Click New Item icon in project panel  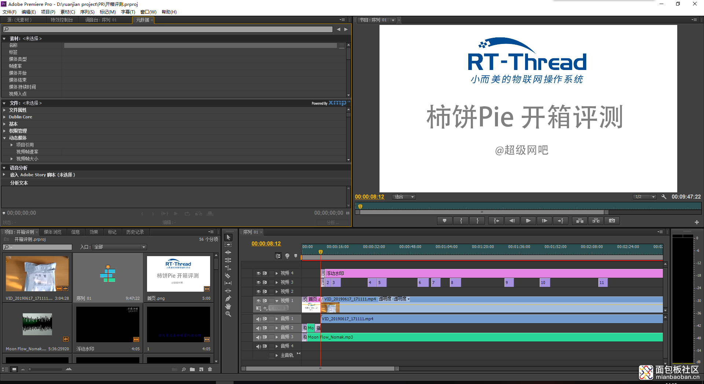tap(201, 369)
